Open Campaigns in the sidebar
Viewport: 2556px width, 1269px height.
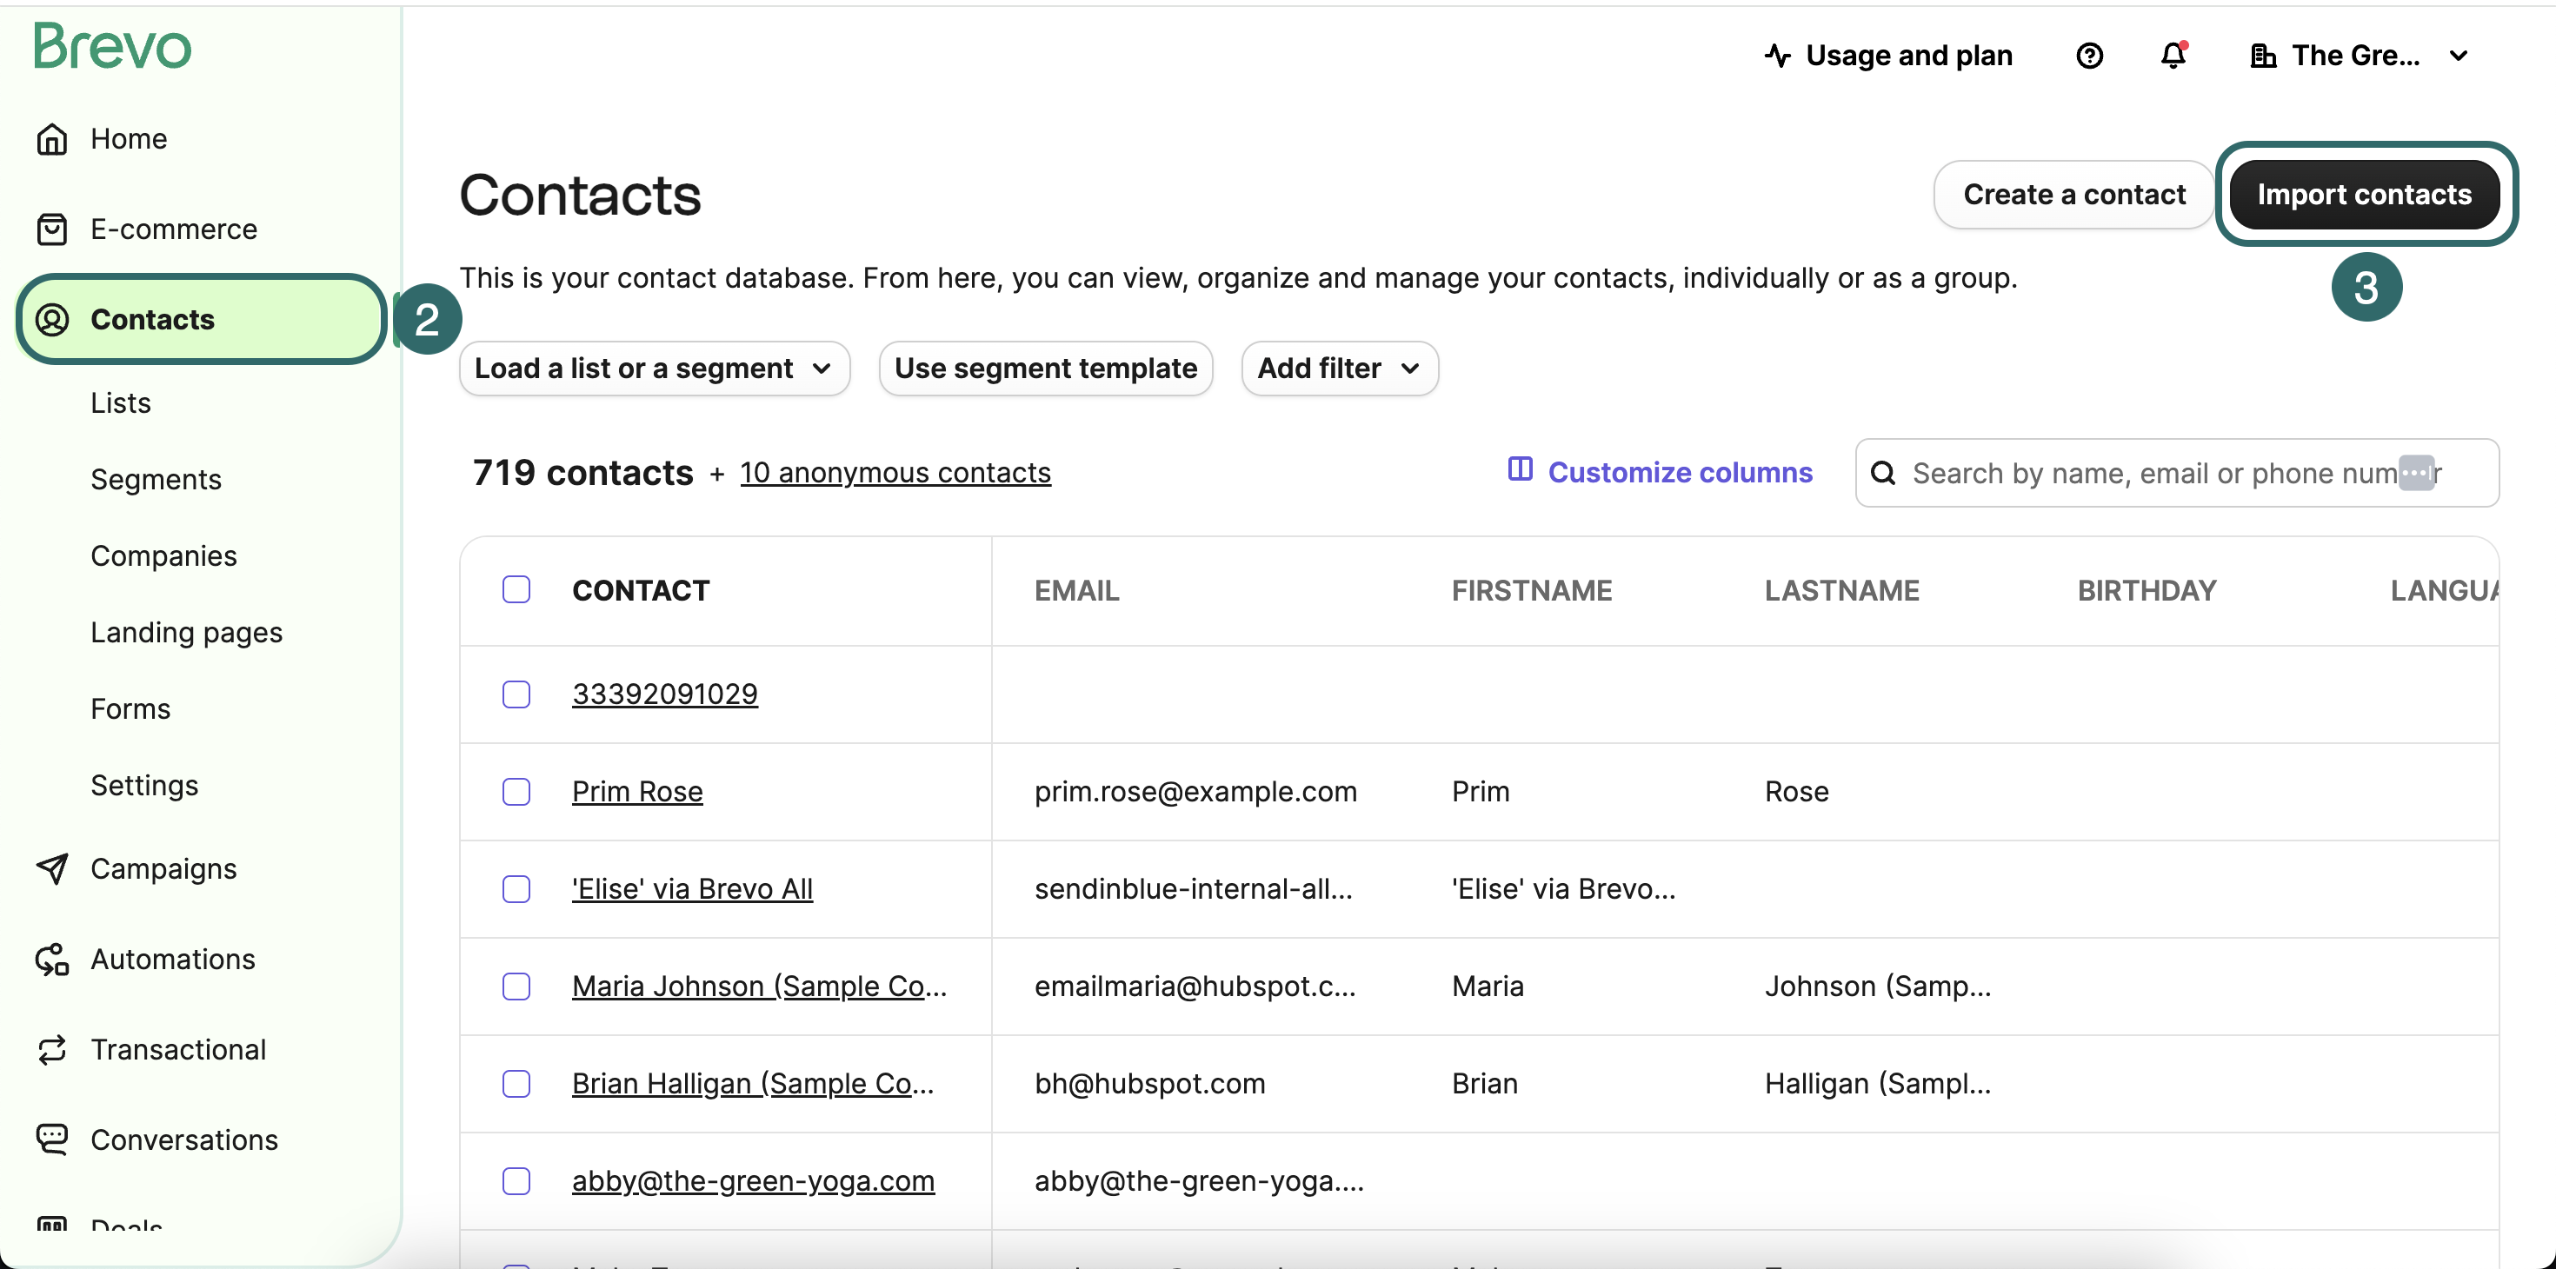[163, 868]
